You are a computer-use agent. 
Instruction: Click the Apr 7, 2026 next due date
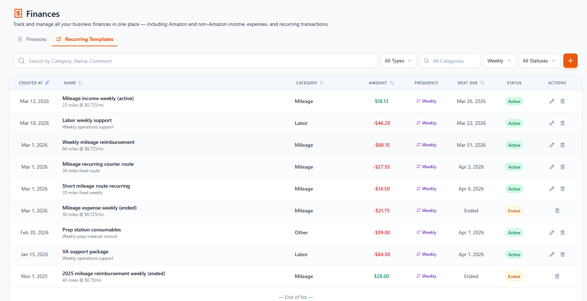[x=471, y=232]
